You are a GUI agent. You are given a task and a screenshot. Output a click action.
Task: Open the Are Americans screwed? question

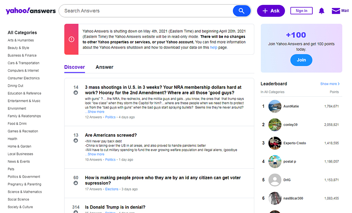point(111,135)
